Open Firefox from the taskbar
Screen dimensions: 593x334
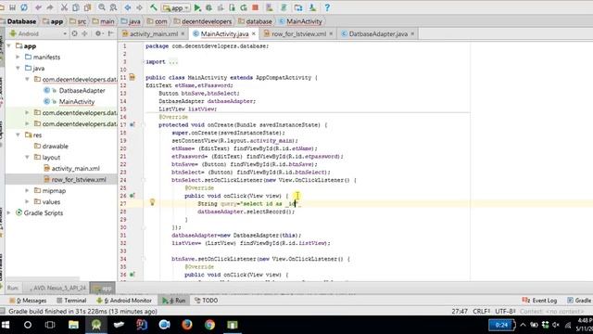tap(187, 325)
